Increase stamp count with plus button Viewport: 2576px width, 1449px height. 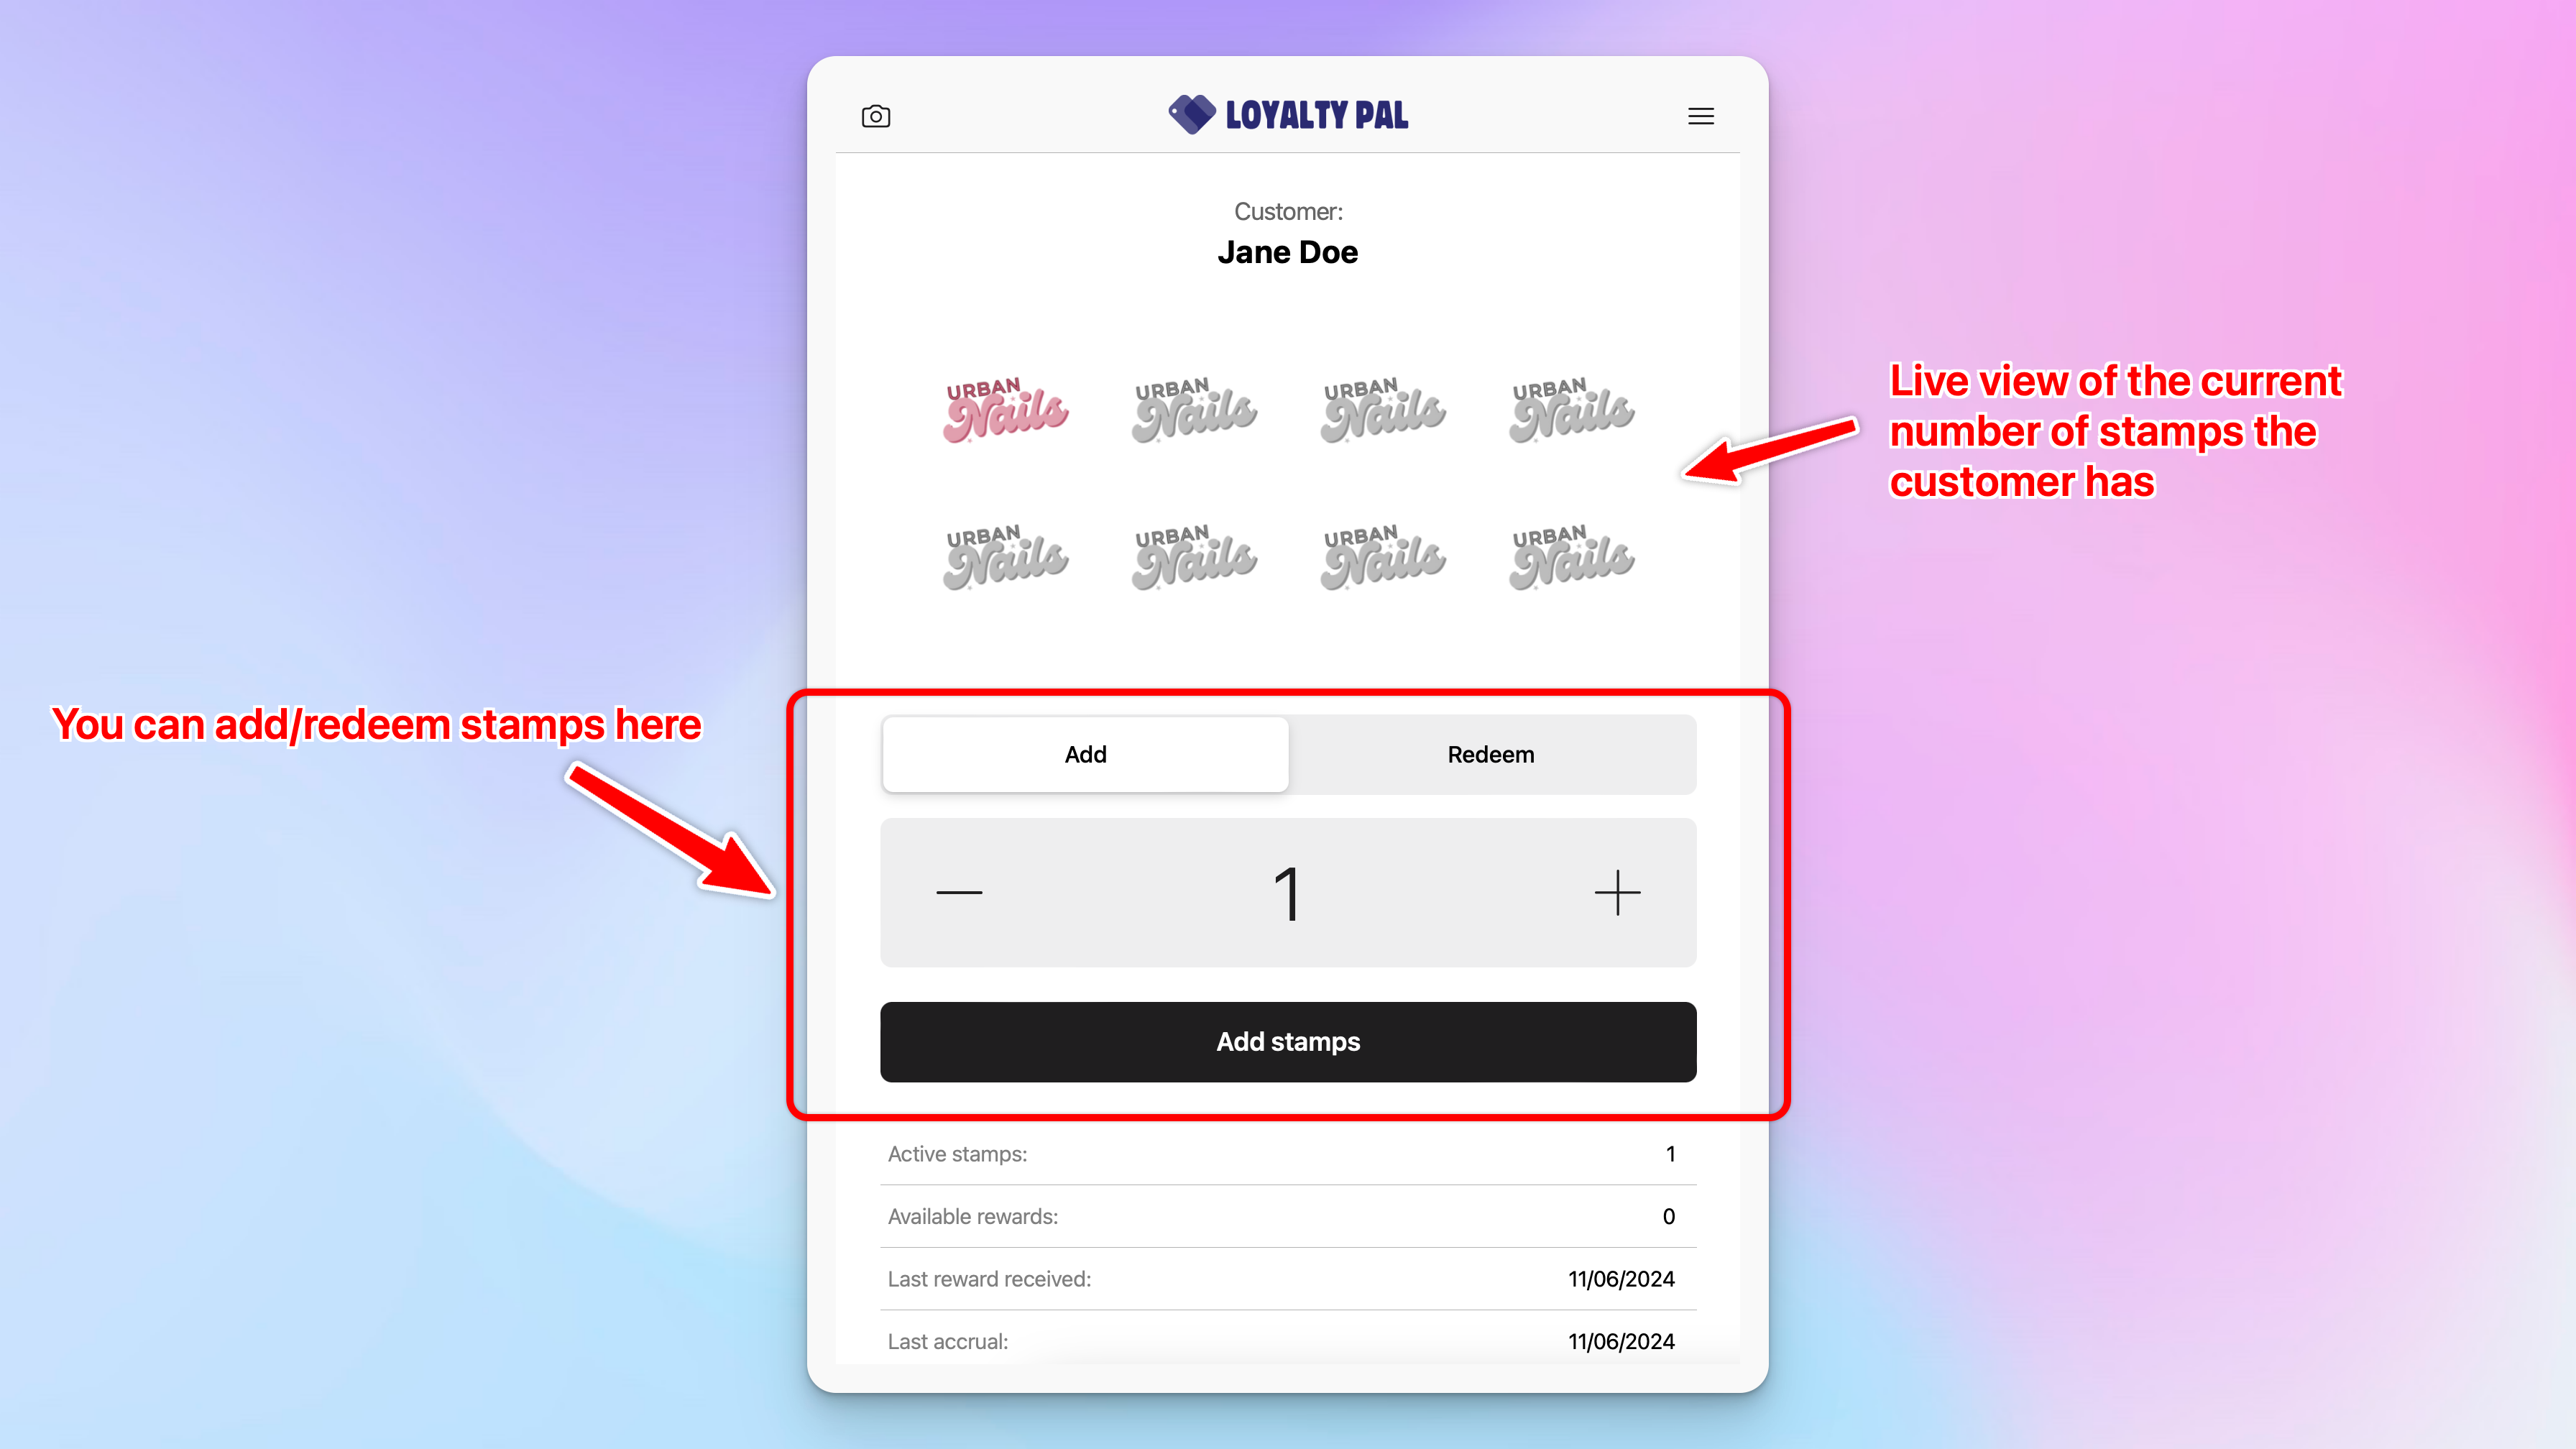[x=1617, y=892]
